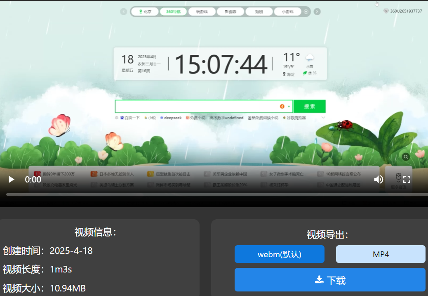The height and width of the screenshot is (296, 428).
Task: Expand the search shortcuts chevron
Action: click(x=323, y=118)
